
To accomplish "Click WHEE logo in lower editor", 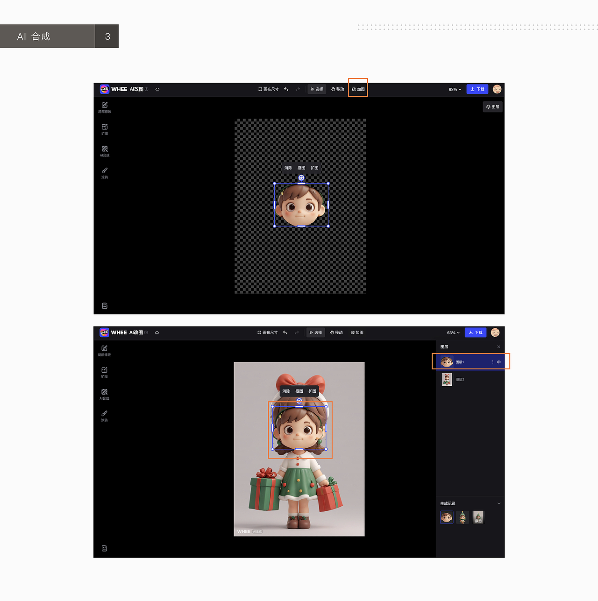I will pos(104,332).
